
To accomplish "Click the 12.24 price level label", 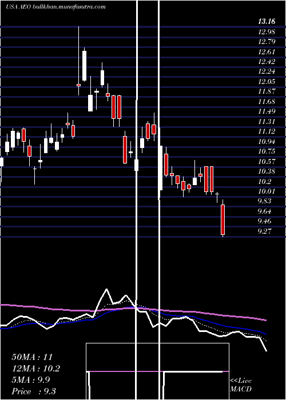I will (x=267, y=71).
